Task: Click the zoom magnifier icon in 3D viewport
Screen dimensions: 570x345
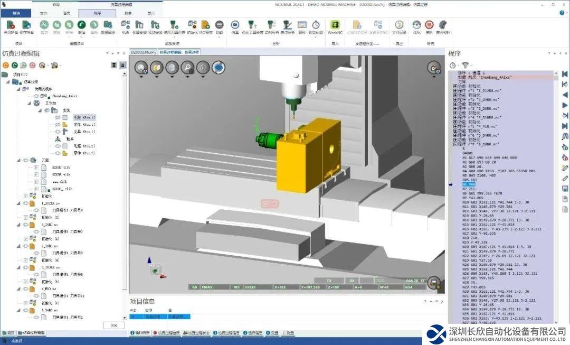Action: 188,67
